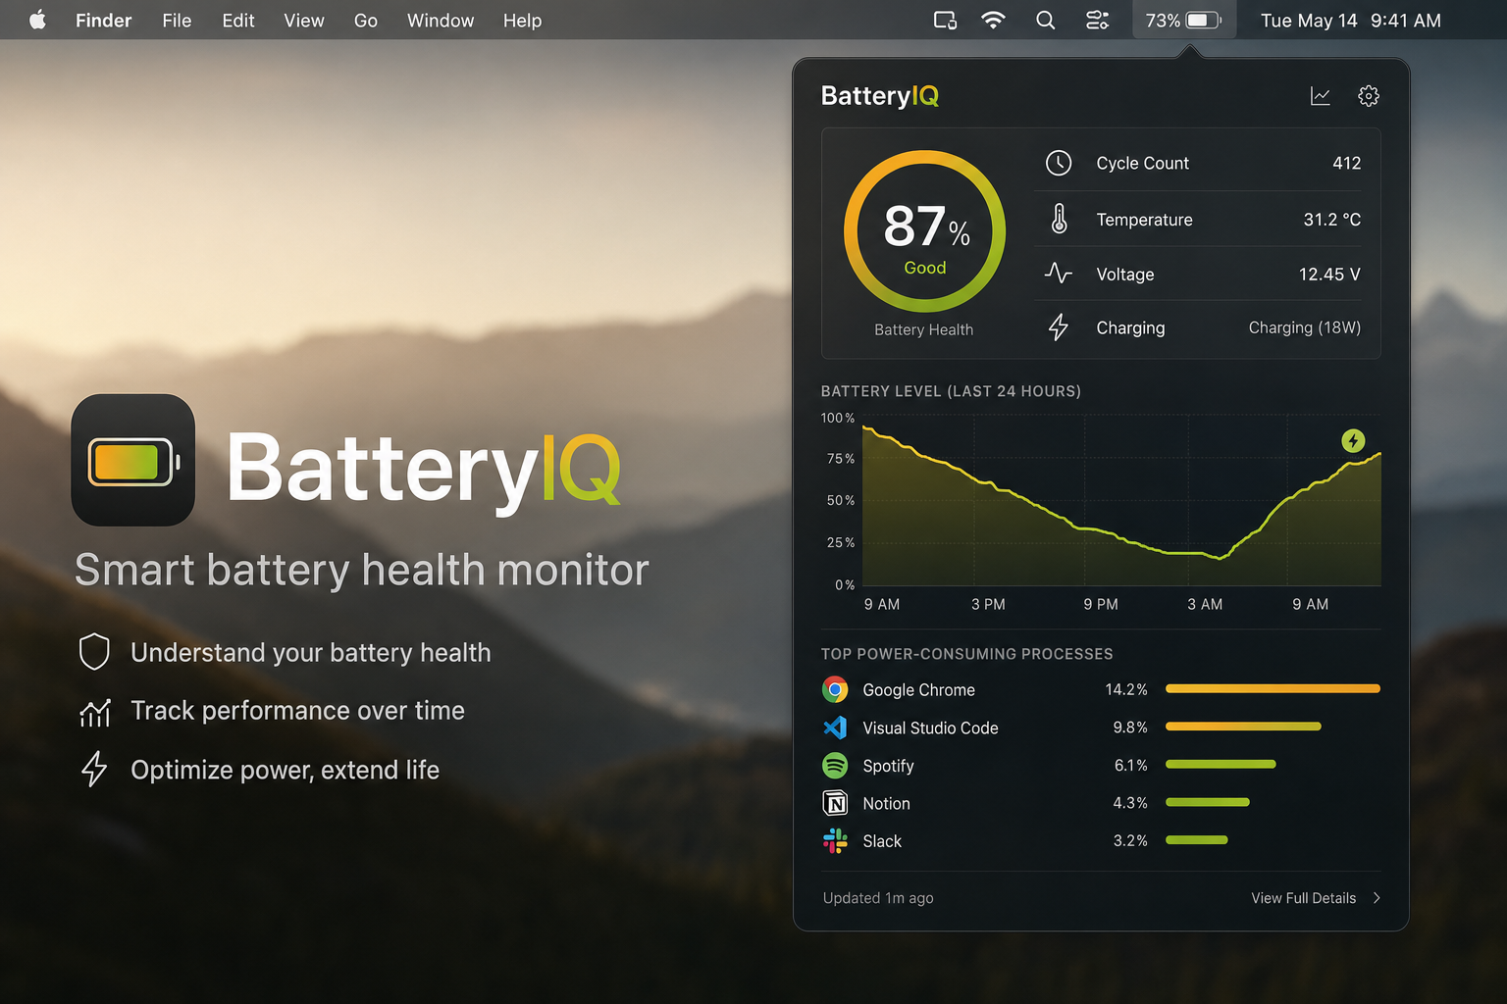Click the Spotify icon in process list
Screen dimensions: 1507x1004
[835, 765]
